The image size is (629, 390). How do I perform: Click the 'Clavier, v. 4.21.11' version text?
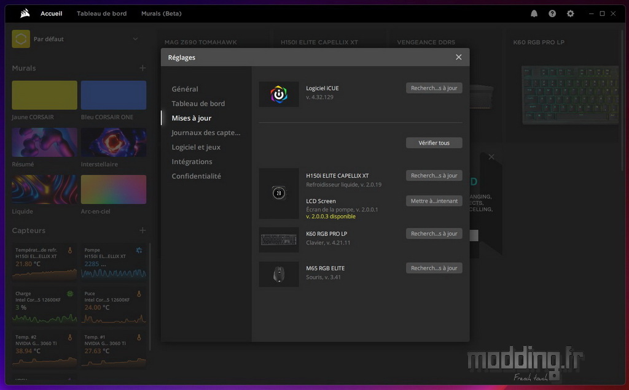(x=328, y=243)
